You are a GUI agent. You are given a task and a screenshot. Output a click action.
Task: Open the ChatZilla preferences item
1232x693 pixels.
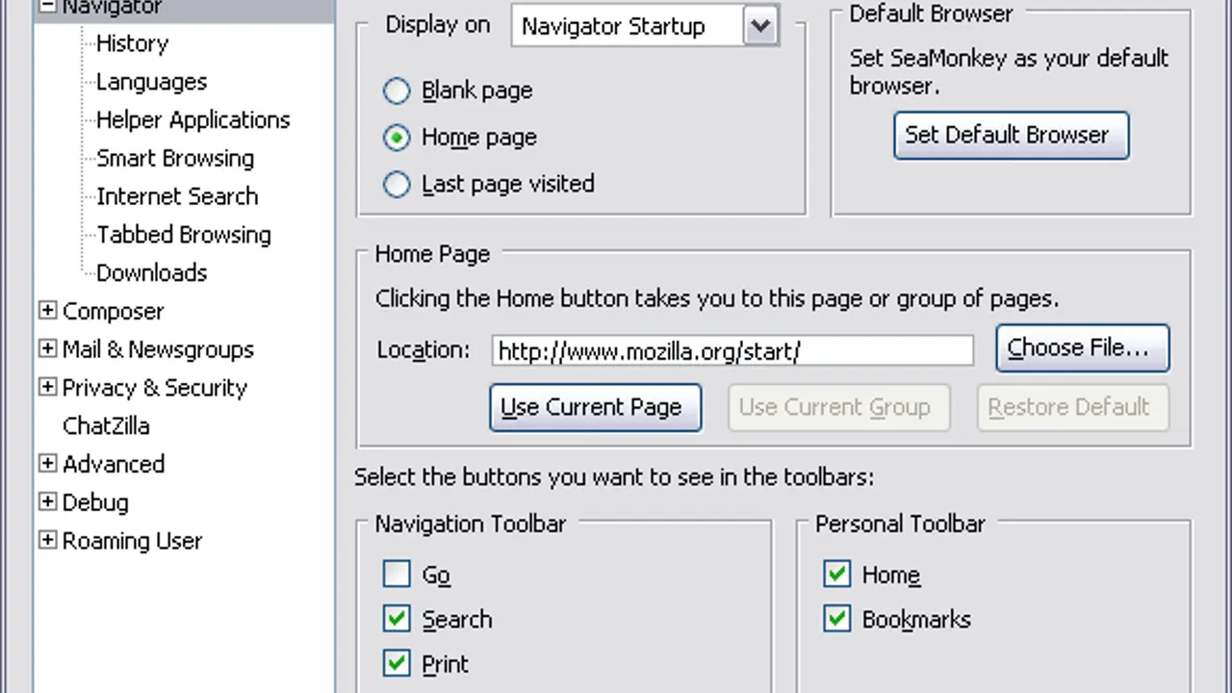106,425
